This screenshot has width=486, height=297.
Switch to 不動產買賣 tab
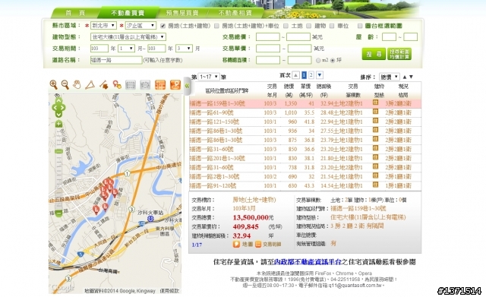coord(128,13)
